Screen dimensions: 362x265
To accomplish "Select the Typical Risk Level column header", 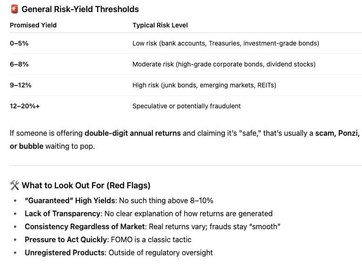I will click(x=160, y=25).
